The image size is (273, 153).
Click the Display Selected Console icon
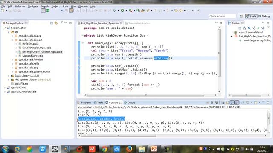[248, 102]
